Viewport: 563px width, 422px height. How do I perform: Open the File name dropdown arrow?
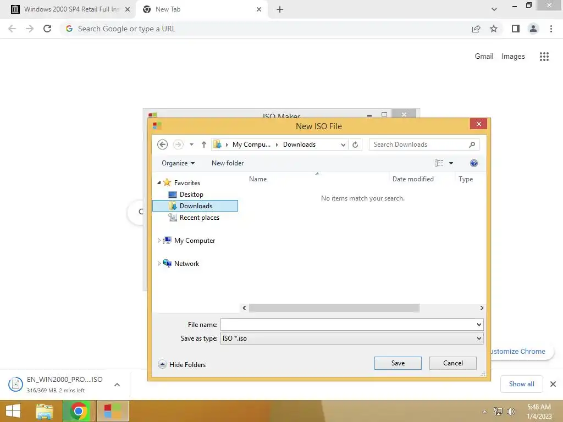[479, 324]
